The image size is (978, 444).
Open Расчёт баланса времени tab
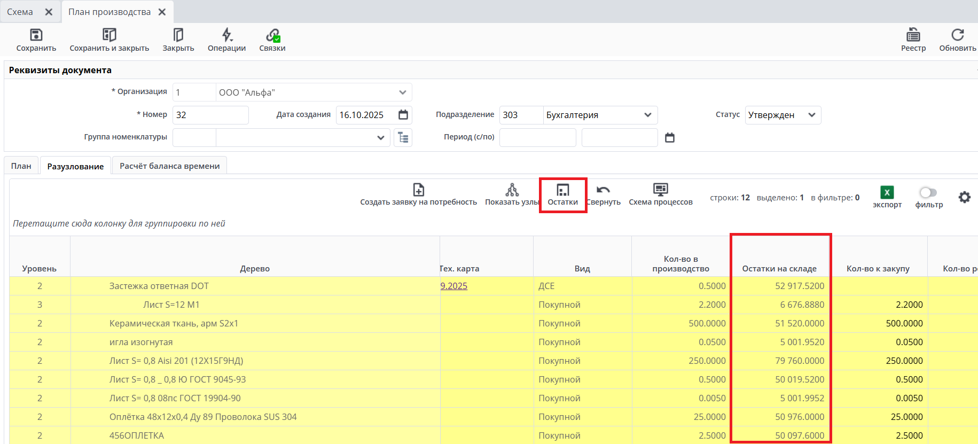click(x=169, y=166)
